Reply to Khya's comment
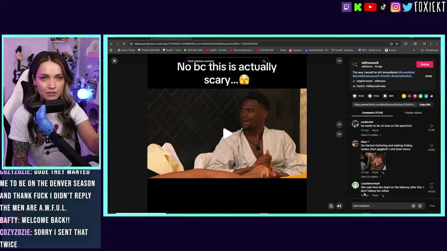 click(x=375, y=172)
